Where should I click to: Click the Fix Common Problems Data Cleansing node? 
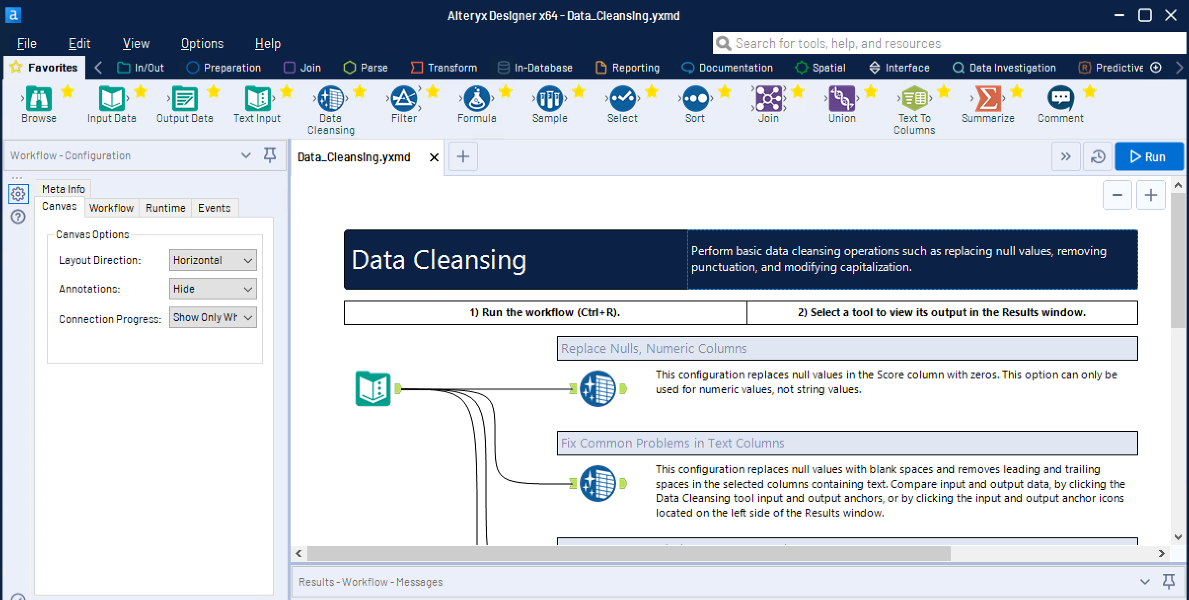(597, 484)
